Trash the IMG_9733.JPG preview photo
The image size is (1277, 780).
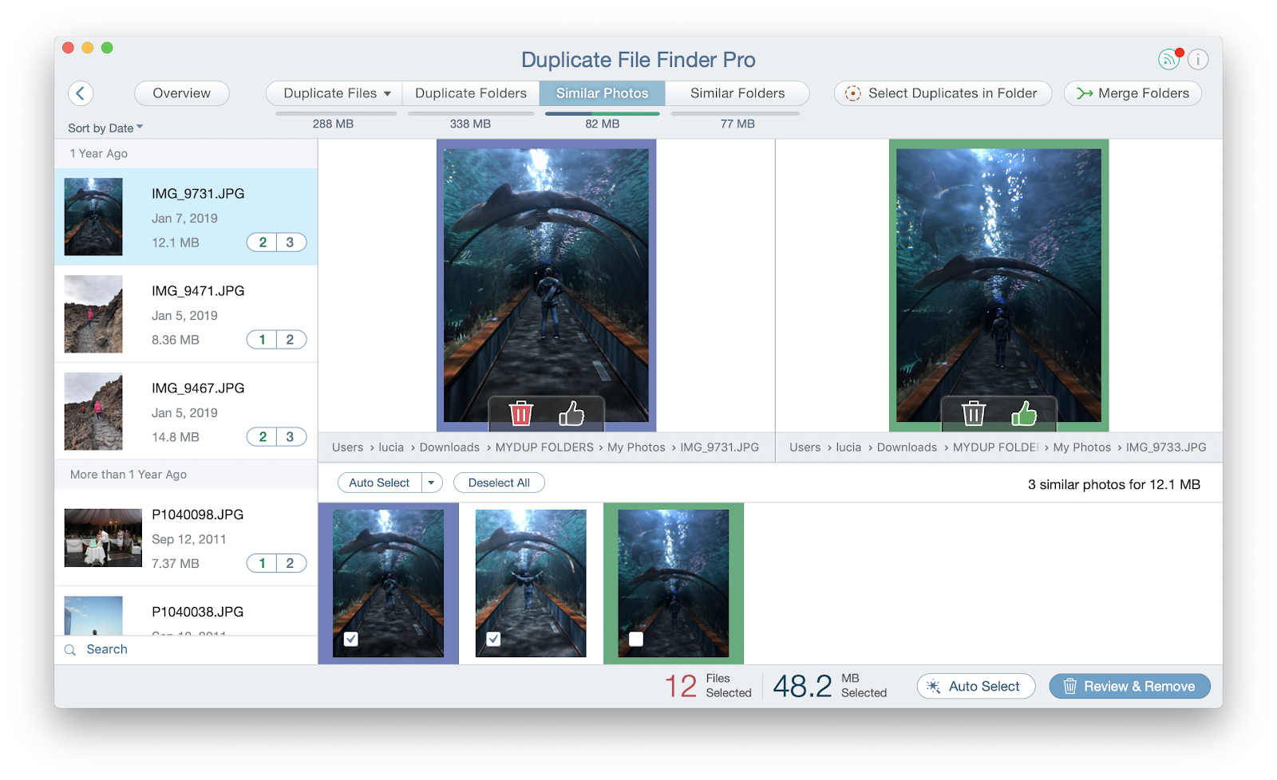[974, 413]
